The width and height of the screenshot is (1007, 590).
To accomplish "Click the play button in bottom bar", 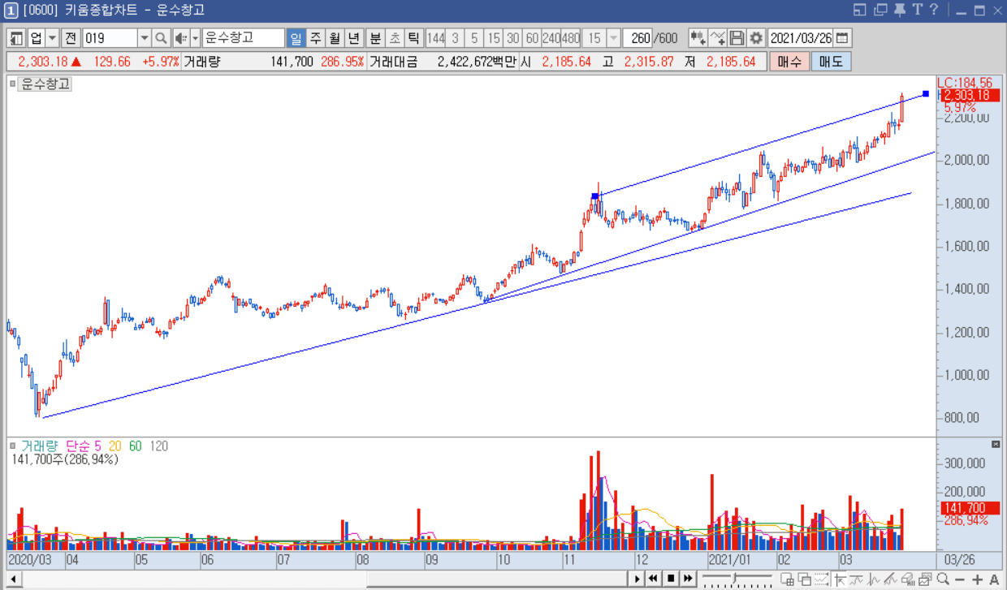I will coord(637,579).
